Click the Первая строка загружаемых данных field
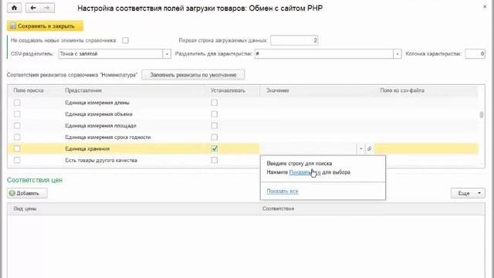 pyautogui.click(x=294, y=40)
